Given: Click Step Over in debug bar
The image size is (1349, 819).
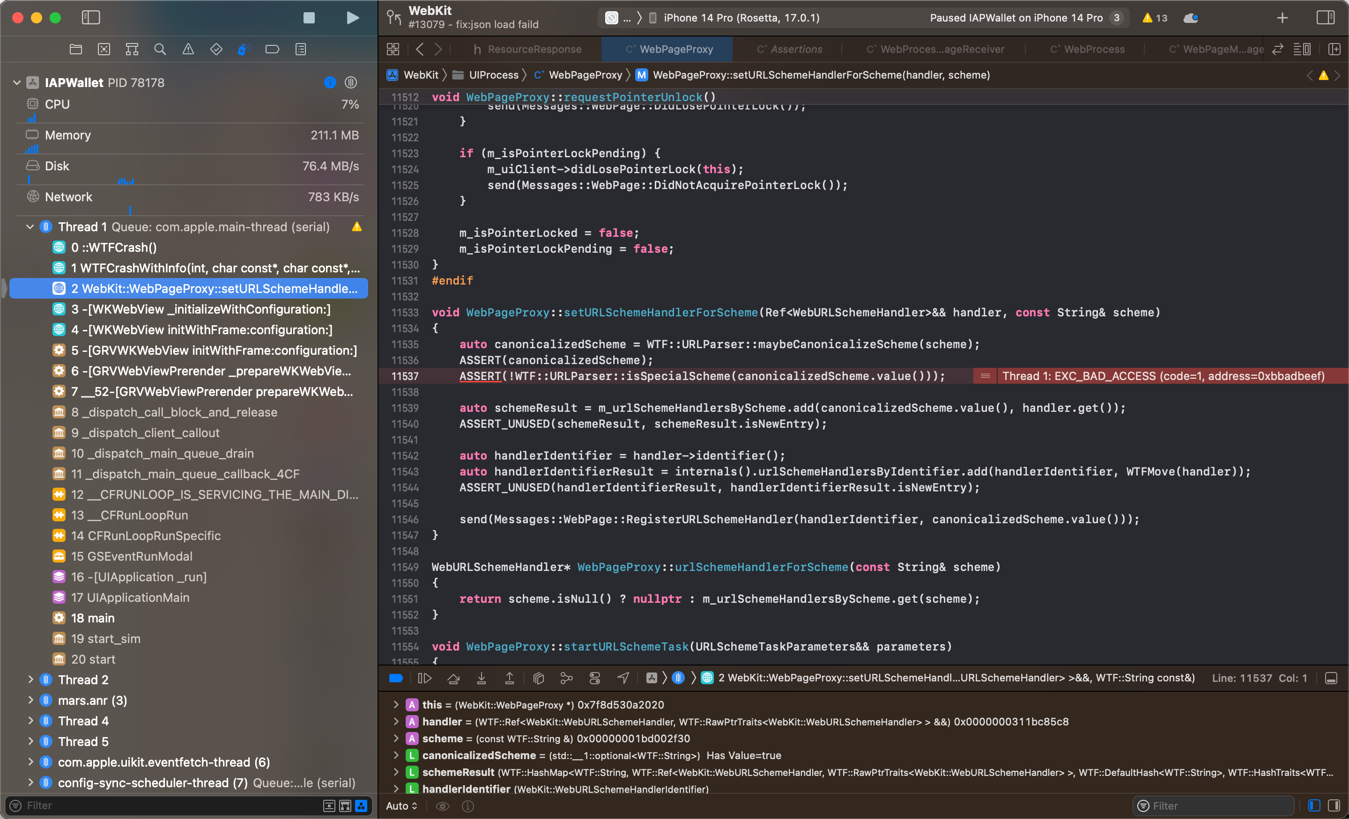Looking at the screenshot, I should pos(453,678).
